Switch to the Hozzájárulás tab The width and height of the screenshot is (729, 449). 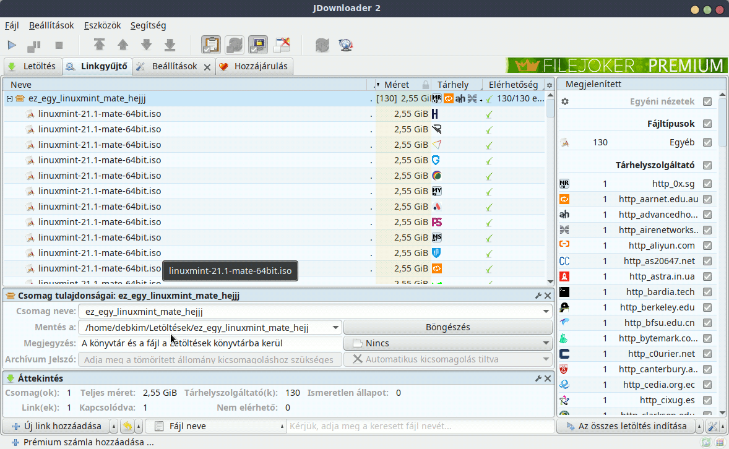(254, 66)
